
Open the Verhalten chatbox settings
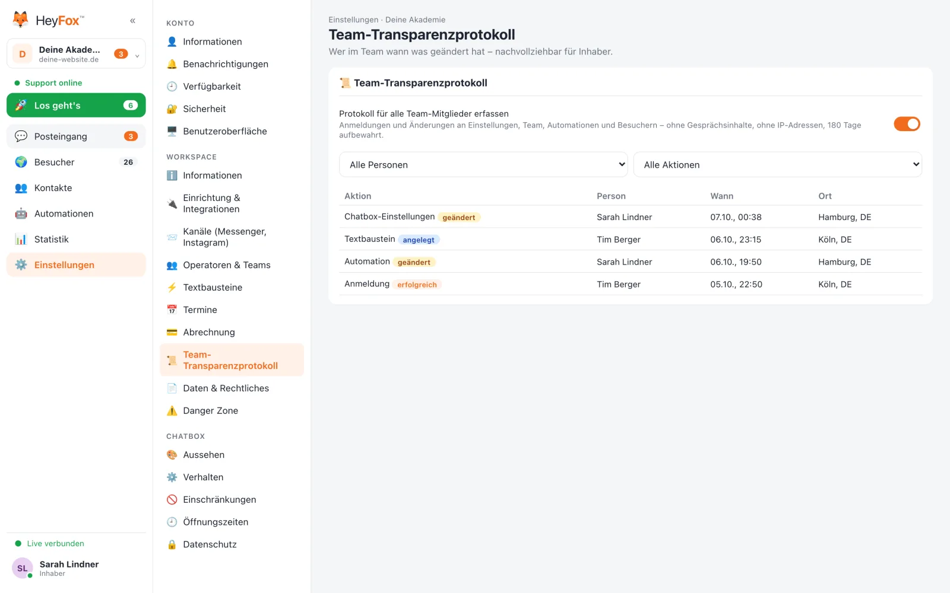pos(232,477)
